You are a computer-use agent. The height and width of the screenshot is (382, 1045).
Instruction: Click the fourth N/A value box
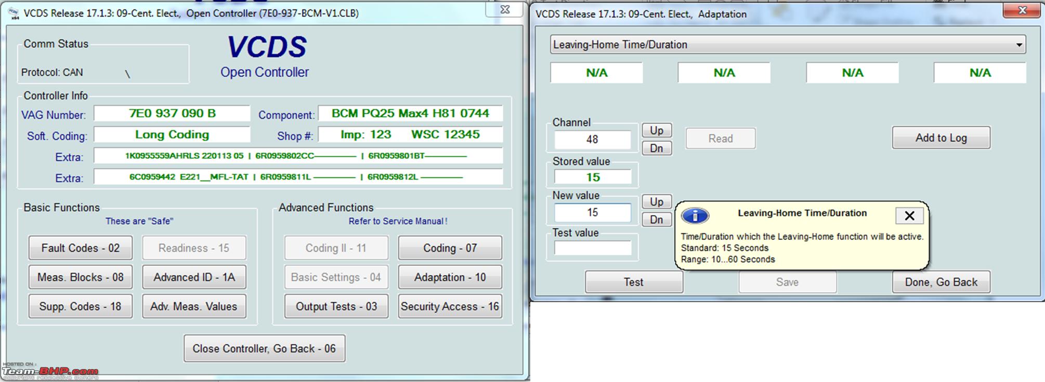coord(979,73)
